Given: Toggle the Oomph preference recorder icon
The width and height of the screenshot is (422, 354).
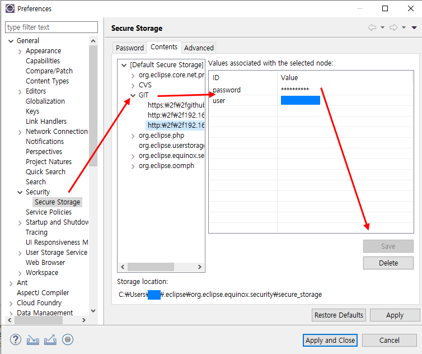Looking at the screenshot, I should pos(68,339).
